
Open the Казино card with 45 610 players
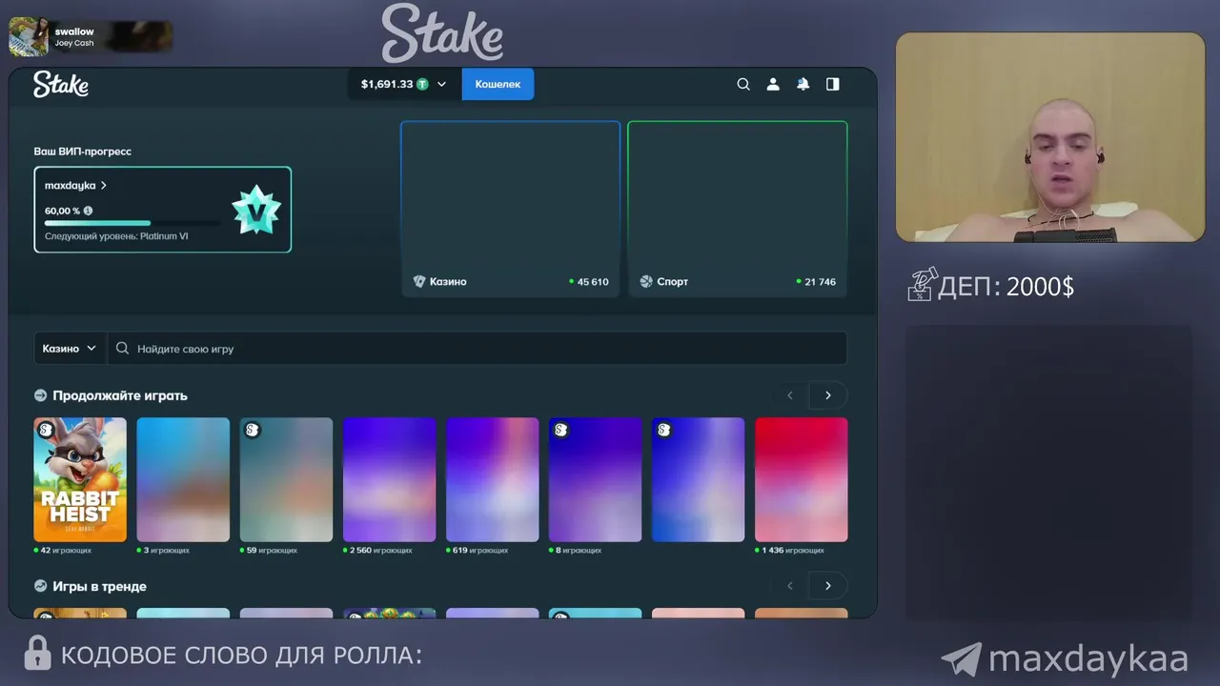click(510, 209)
